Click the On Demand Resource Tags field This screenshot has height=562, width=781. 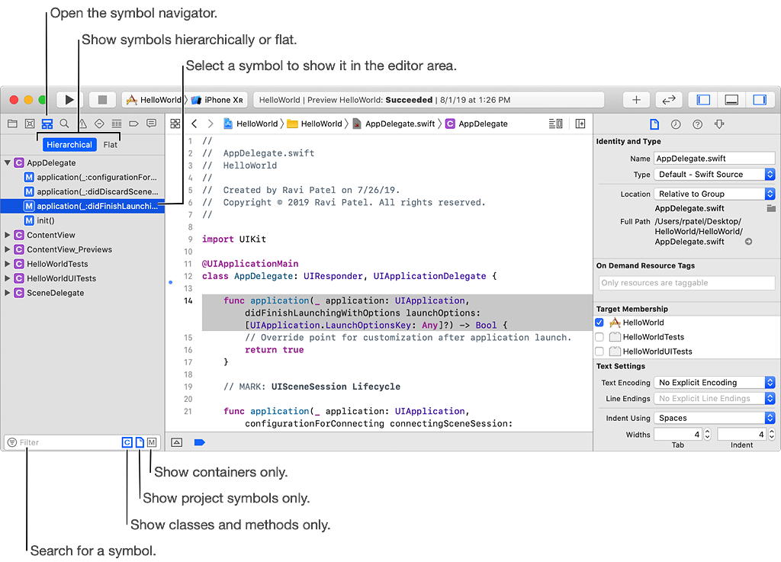pyautogui.click(x=687, y=283)
